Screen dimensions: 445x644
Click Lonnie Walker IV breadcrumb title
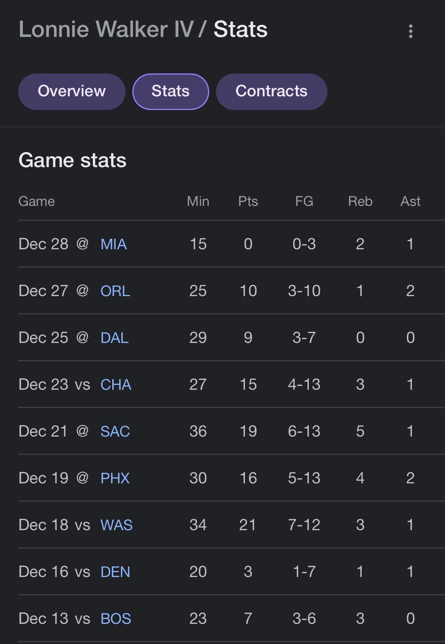click(x=106, y=29)
